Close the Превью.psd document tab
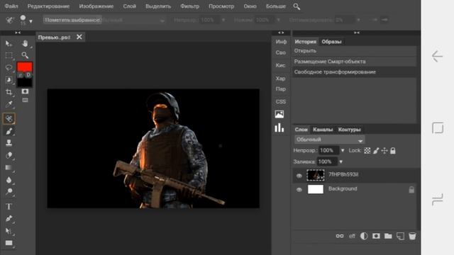The width and height of the screenshot is (454, 255). tap(79, 37)
